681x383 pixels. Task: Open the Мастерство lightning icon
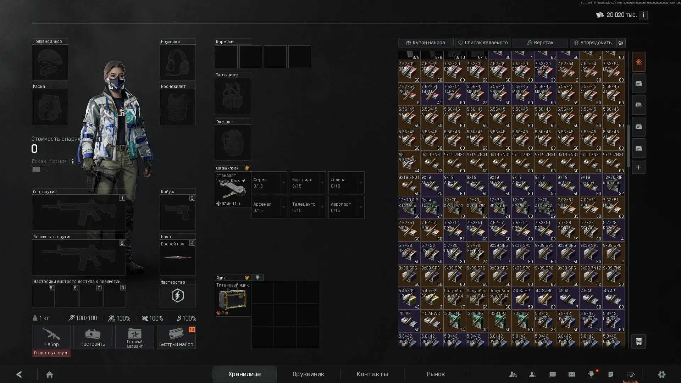(x=177, y=295)
